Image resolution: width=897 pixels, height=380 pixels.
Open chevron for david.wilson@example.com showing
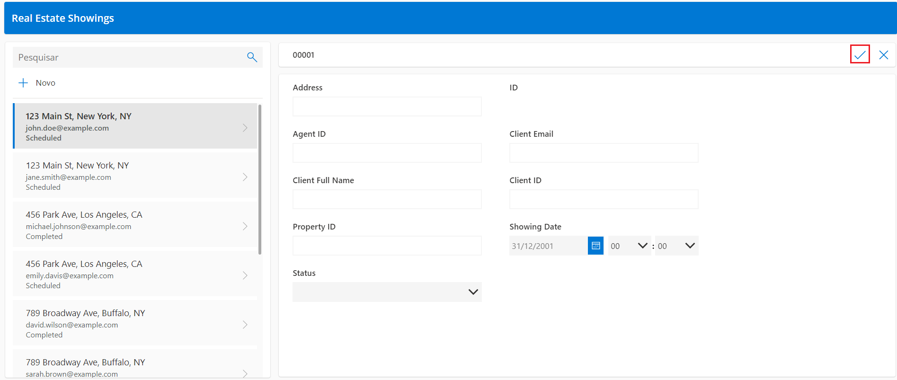pyautogui.click(x=245, y=325)
